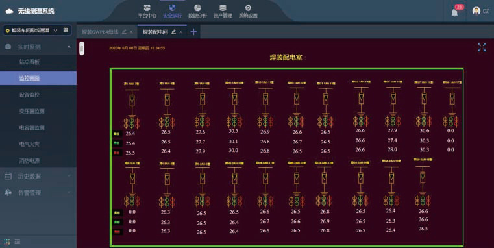
Task: Open 资产管理 from the top navigation
Action: point(223,11)
